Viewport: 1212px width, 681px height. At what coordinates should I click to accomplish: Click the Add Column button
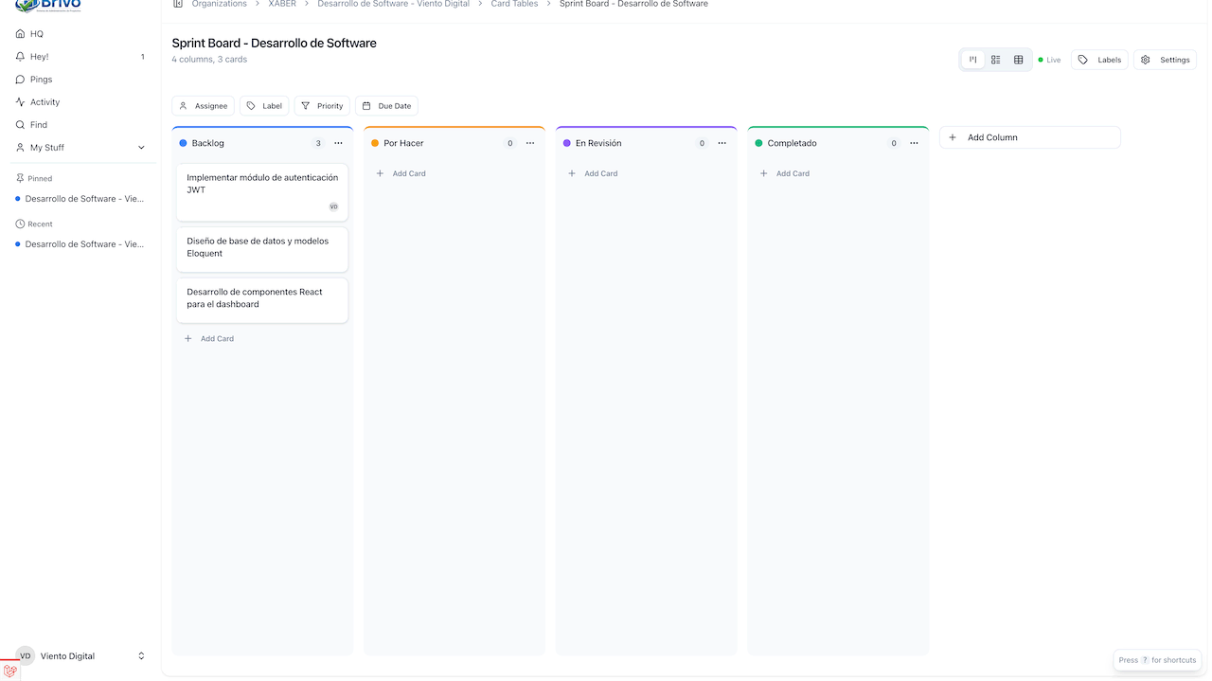(1029, 137)
